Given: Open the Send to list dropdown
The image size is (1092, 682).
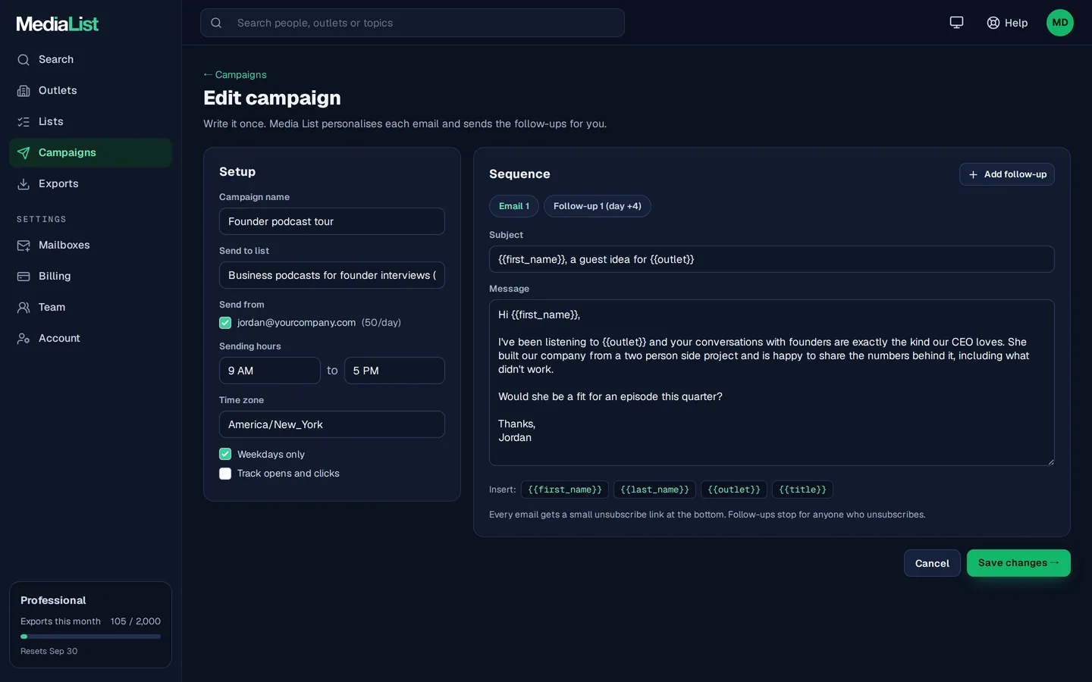Looking at the screenshot, I should [332, 275].
